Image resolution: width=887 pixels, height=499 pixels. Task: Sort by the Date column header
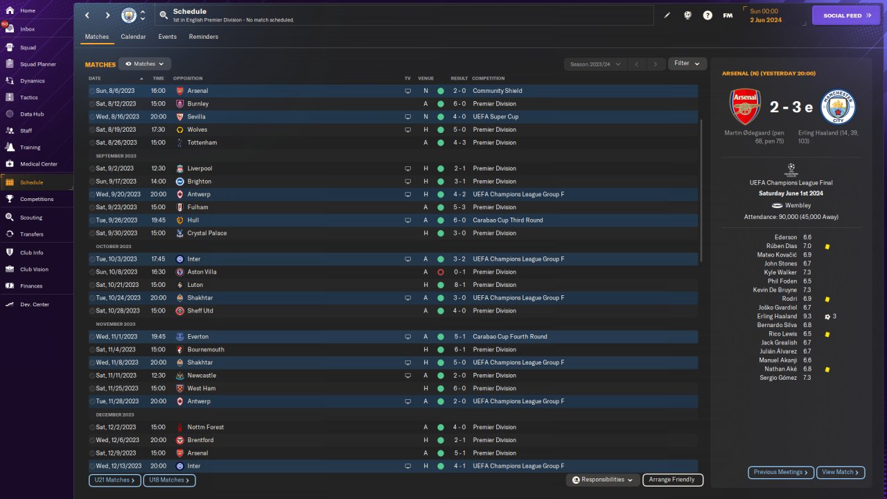pyautogui.click(x=95, y=78)
